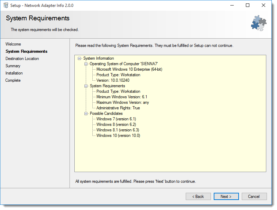Image resolution: width=277 pixels, height=210 pixels.
Task: Close the setup window
Action: 264,5
